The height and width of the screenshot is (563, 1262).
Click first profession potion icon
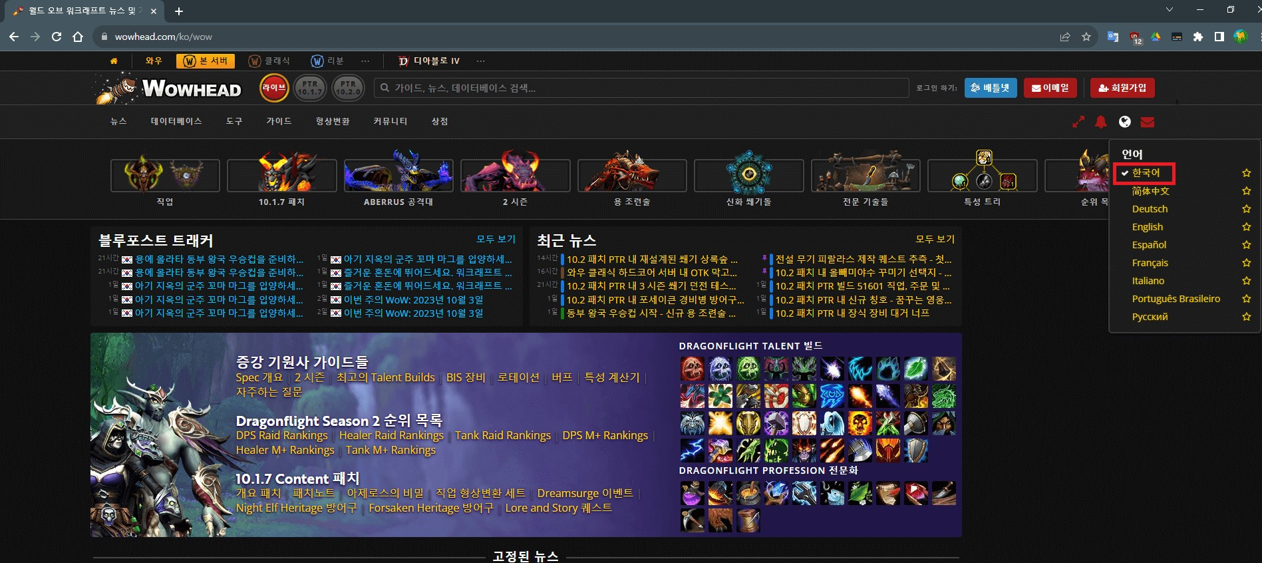pyautogui.click(x=692, y=493)
